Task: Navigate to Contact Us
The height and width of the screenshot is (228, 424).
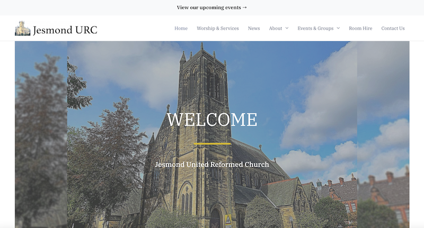Action: 393,29
